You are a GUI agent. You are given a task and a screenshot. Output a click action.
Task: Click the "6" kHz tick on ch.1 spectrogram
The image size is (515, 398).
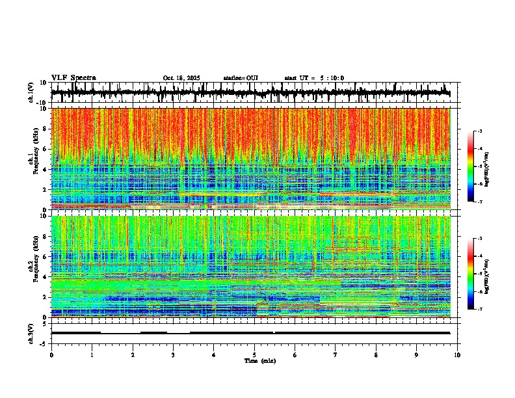coord(46,149)
